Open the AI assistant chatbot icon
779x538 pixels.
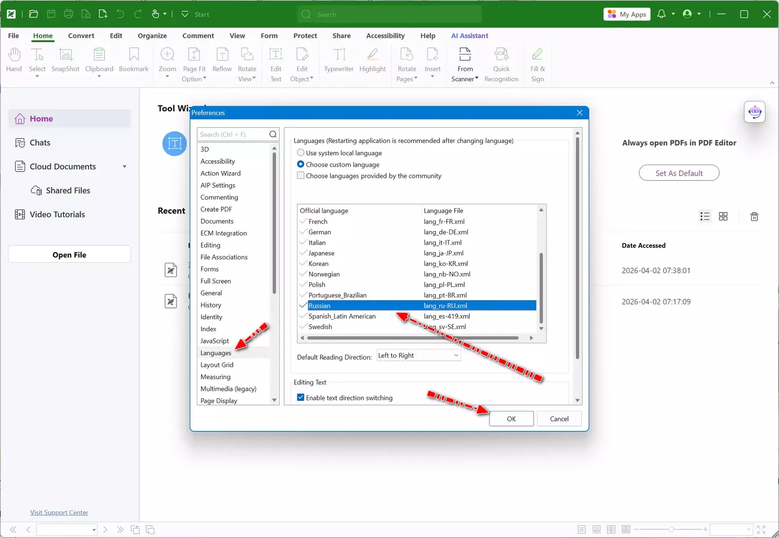pyautogui.click(x=755, y=112)
